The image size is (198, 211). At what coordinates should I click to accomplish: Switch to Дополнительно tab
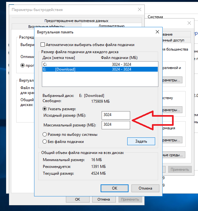click(x=111, y=26)
